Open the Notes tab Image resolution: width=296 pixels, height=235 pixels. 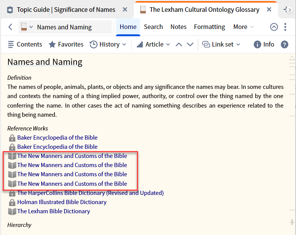tap(179, 27)
